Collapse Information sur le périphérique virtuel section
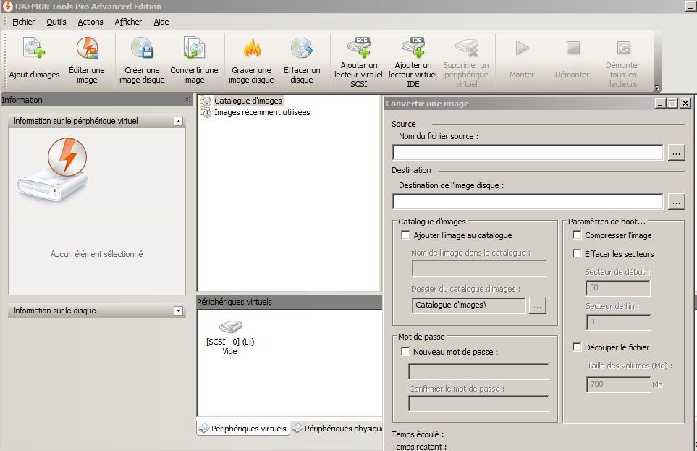The height and width of the screenshot is (451, 697). pyautogui.click(x=178, y=121)
